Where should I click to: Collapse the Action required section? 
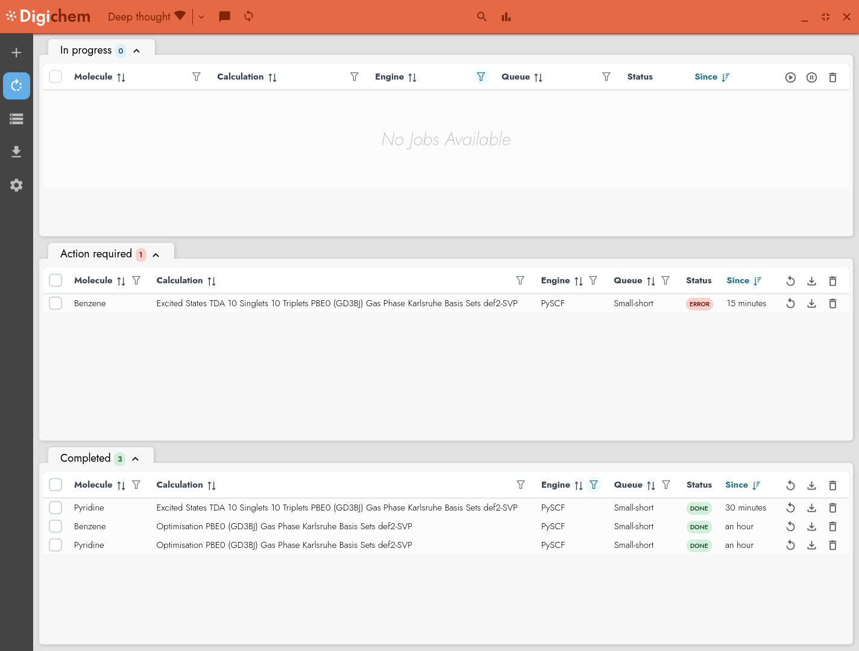coord(156,255)
